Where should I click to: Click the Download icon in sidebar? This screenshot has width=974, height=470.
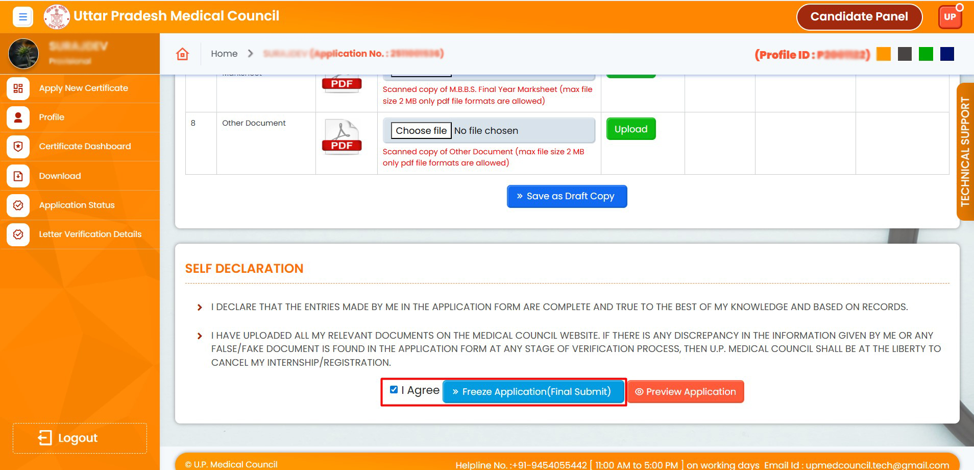[x=18, y=176]
